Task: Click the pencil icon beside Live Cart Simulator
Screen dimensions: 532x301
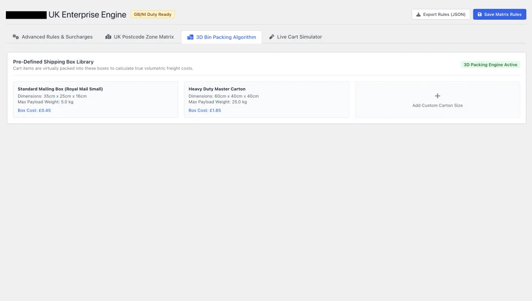Action: pos(271,37)
